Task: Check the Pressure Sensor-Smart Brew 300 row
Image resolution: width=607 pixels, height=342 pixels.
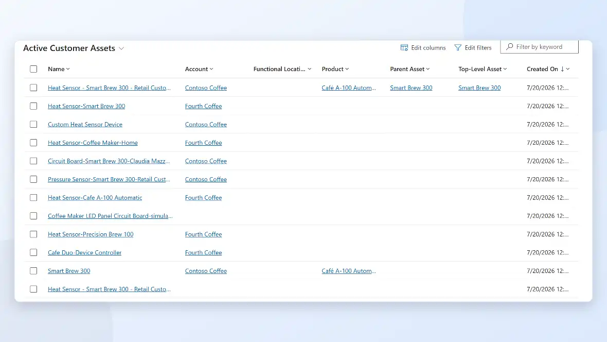Action: click(33, 179)
